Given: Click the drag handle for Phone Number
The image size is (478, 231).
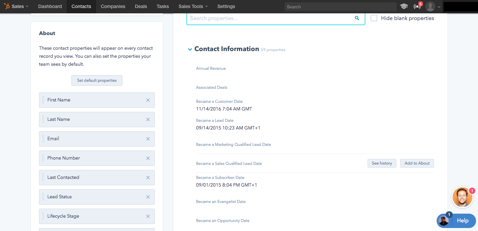Looking at the screenshot, I should tap(43, 158).
